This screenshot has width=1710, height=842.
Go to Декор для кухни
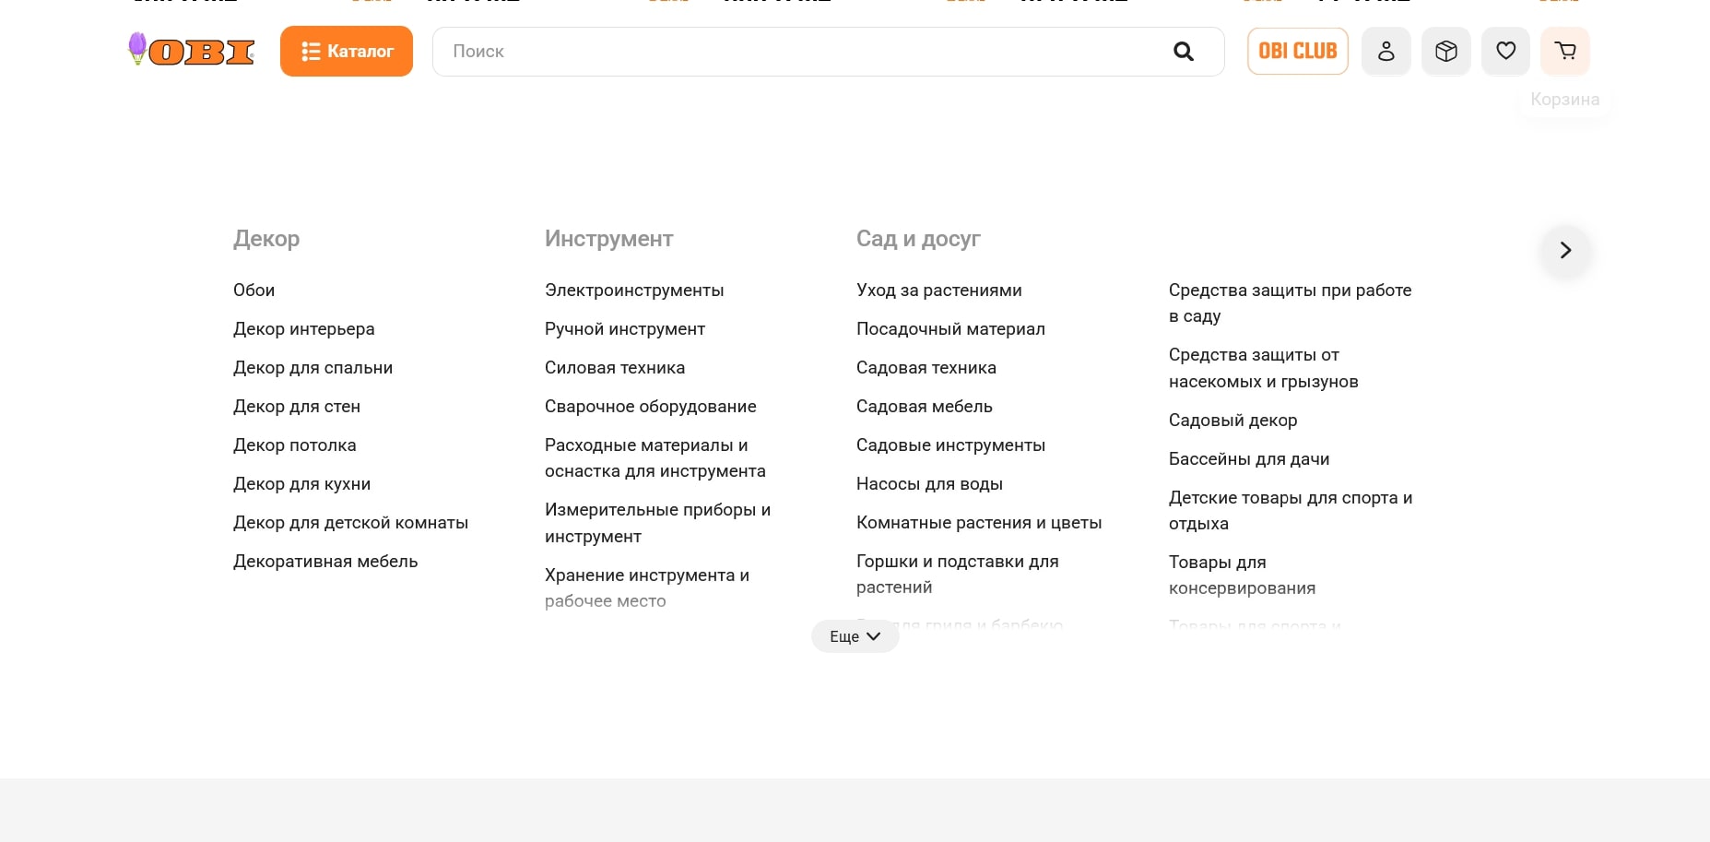coord(301,484)
